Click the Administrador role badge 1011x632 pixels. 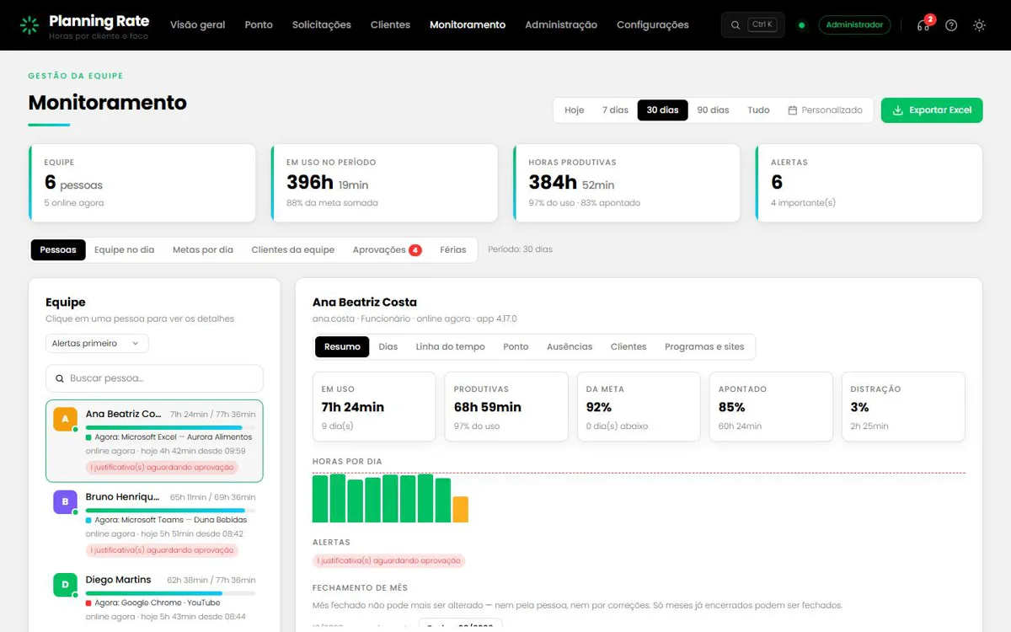(854, 25)
